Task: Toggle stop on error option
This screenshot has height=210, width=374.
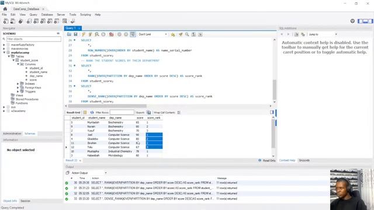Action: (111, 34)
